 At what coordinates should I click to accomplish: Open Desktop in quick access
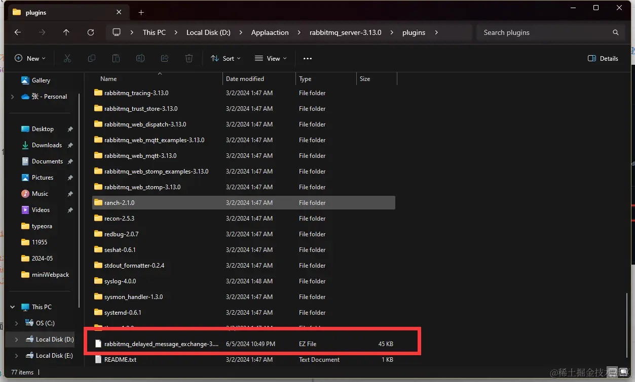43,129
